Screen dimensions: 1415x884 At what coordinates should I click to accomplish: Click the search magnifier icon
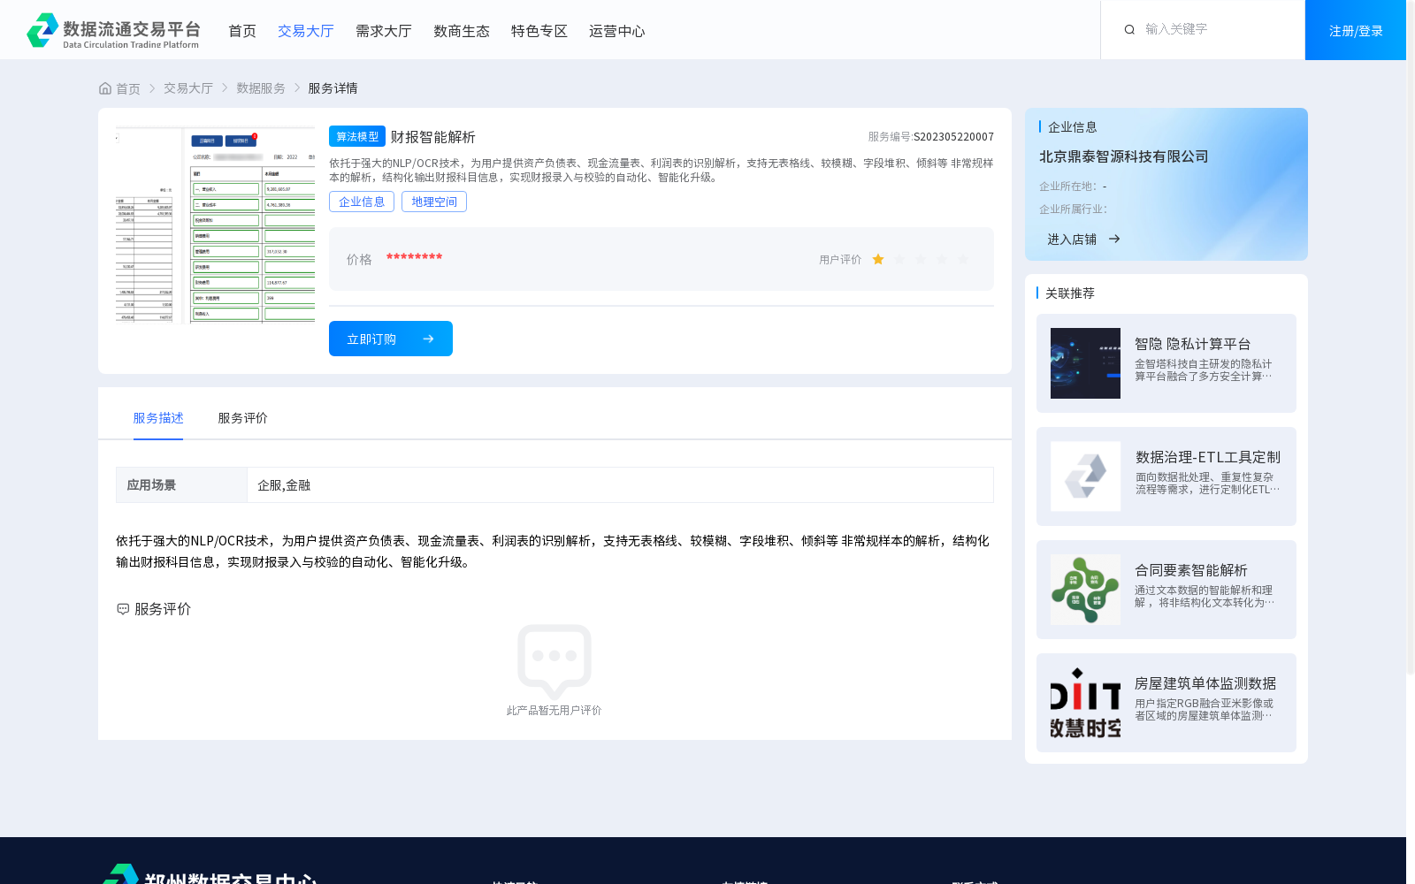click(x=1129, y=30)
